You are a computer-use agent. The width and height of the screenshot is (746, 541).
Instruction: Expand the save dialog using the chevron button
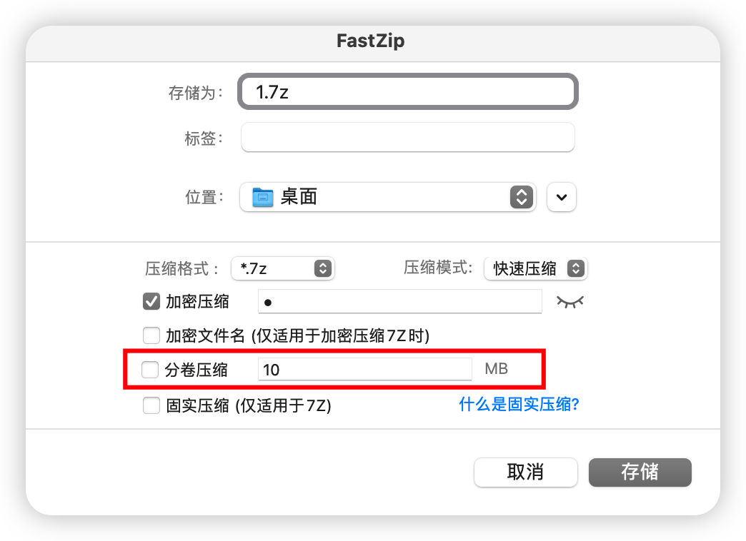point(562,197)
